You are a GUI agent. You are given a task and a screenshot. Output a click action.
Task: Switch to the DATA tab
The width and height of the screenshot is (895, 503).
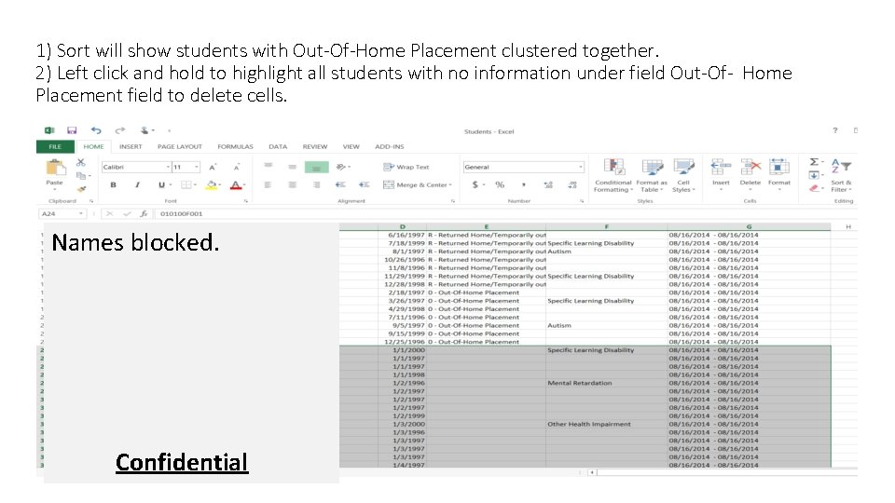pos(278,146)
